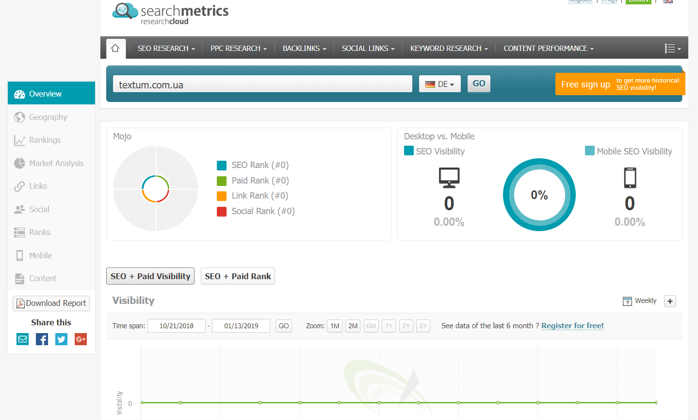Click the start date field 10/21/2018

pyautogui.click(x=177, y=326)
